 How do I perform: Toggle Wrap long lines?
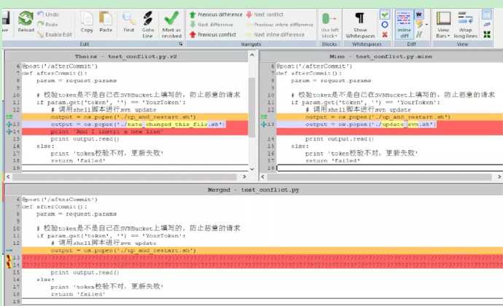click(x=466, y=25)
